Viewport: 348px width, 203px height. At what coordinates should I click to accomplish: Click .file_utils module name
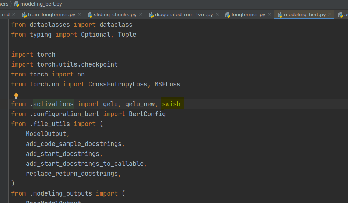[x=50, y=124]
